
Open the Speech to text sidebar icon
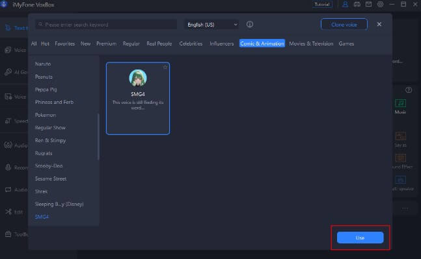[x=8, y=121]
